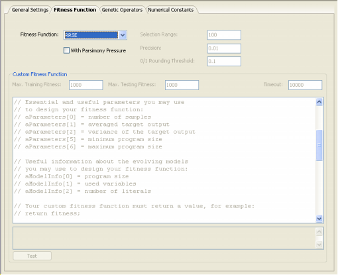Click the Precision input field

coord(224,48)
